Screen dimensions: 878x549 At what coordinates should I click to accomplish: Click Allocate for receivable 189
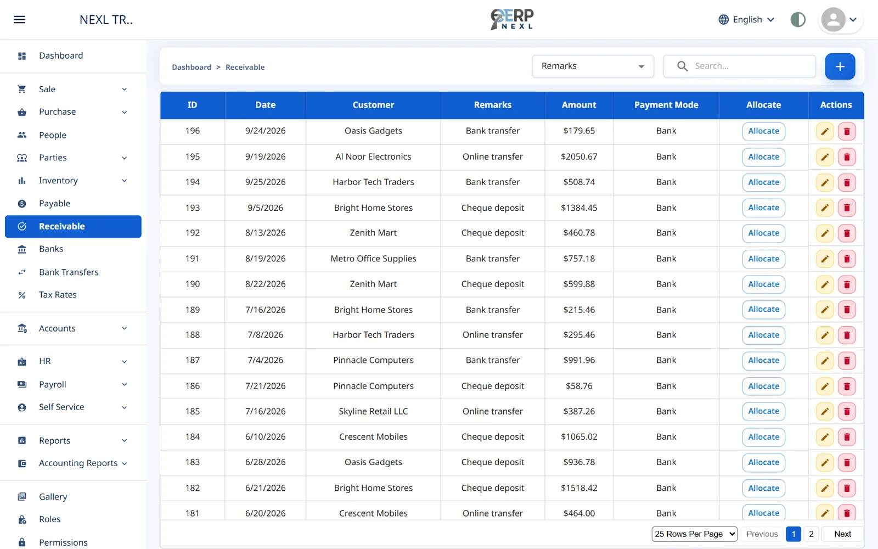tap(763, 310)
